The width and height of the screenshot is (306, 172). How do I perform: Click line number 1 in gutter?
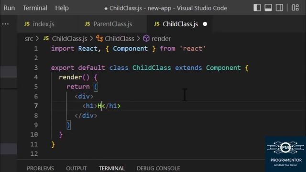[x=36, y=49]
